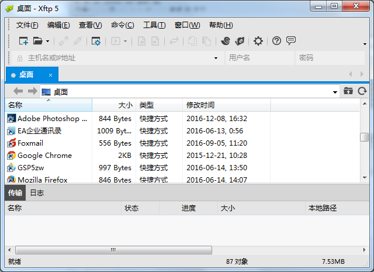Open the Xshell launcher icon in toolbar
This screenshot has height=272, width=374.
(x=225, y=41)
